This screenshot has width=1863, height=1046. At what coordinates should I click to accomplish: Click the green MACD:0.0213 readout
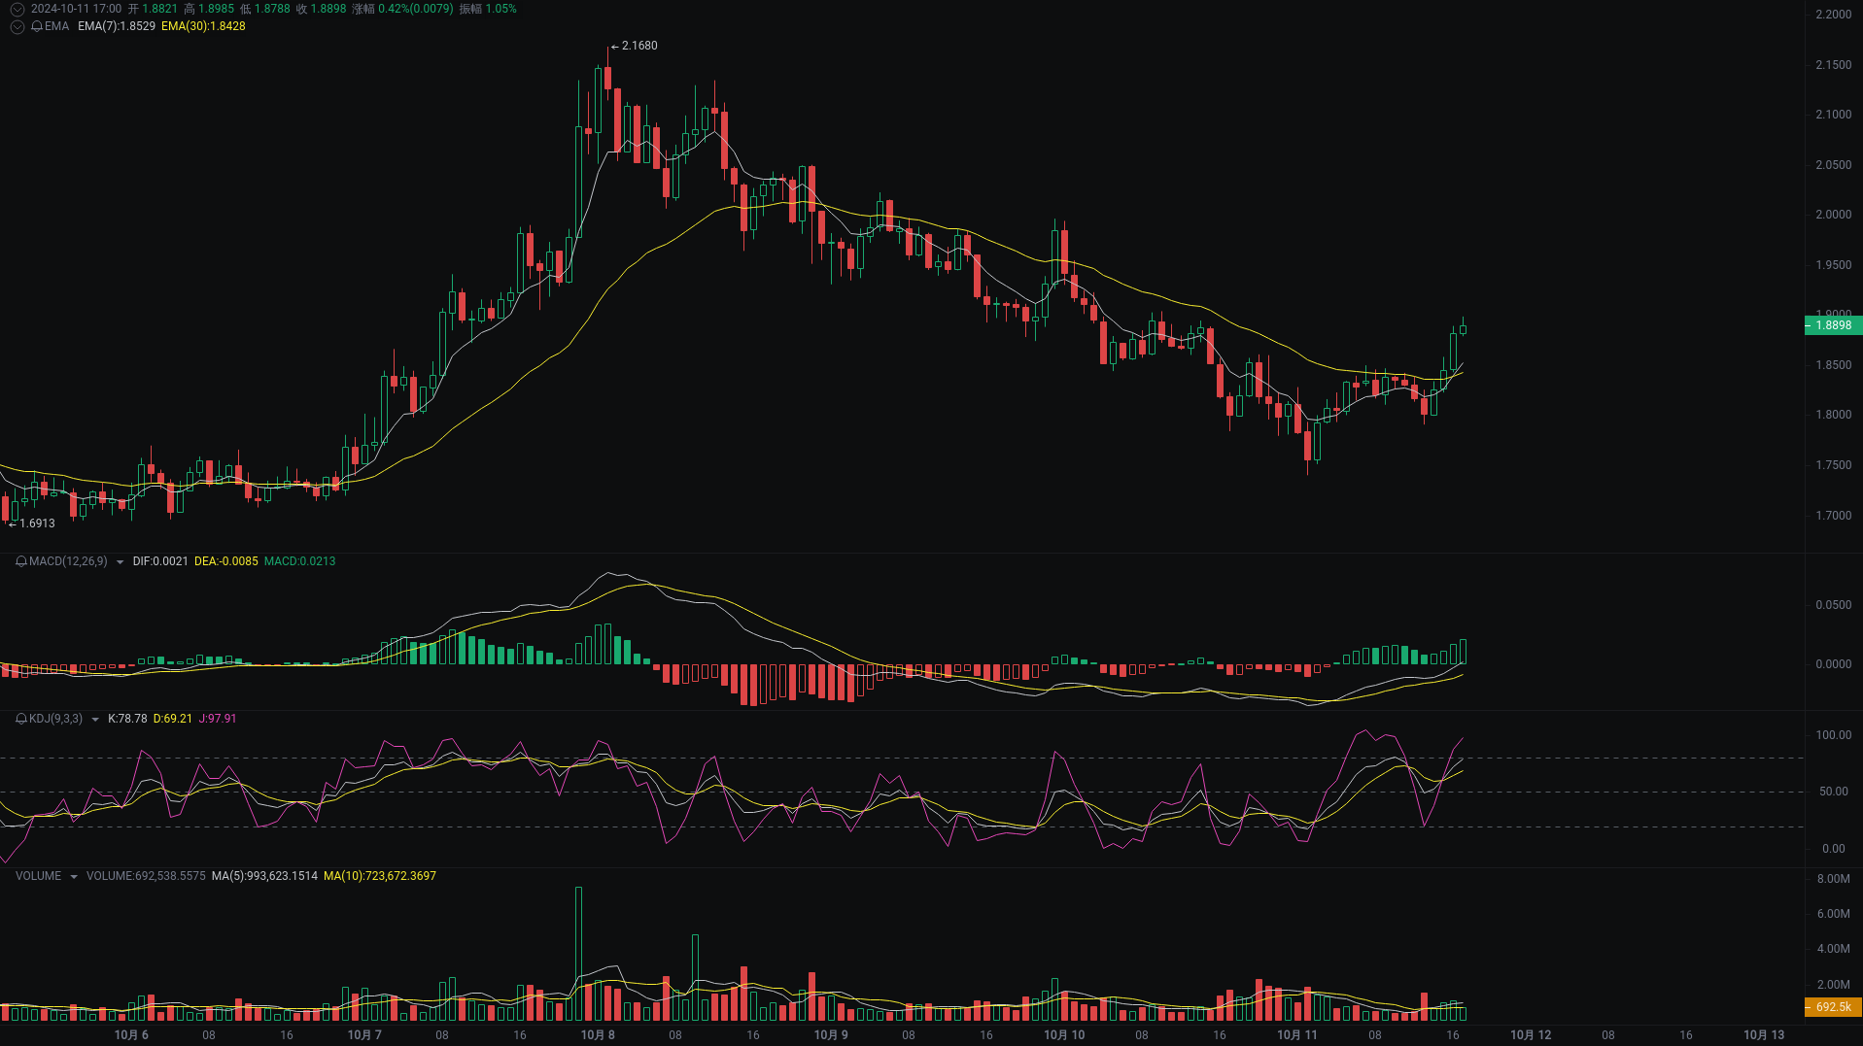point(300,561)
